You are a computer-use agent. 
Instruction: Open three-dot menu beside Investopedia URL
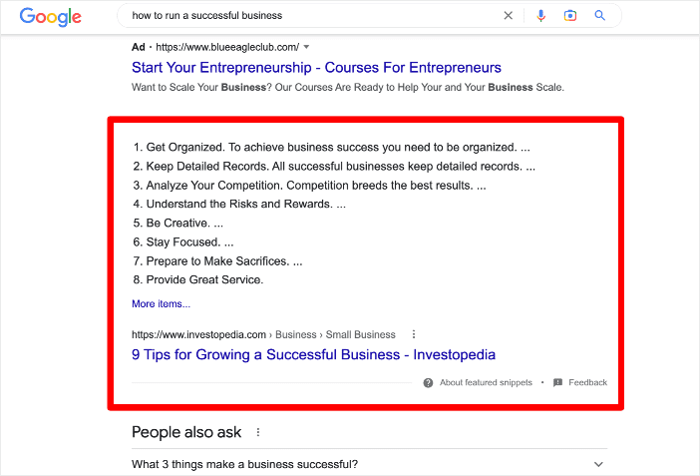point(414,334)
